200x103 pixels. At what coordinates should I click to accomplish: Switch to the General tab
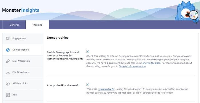click(14, 25)
